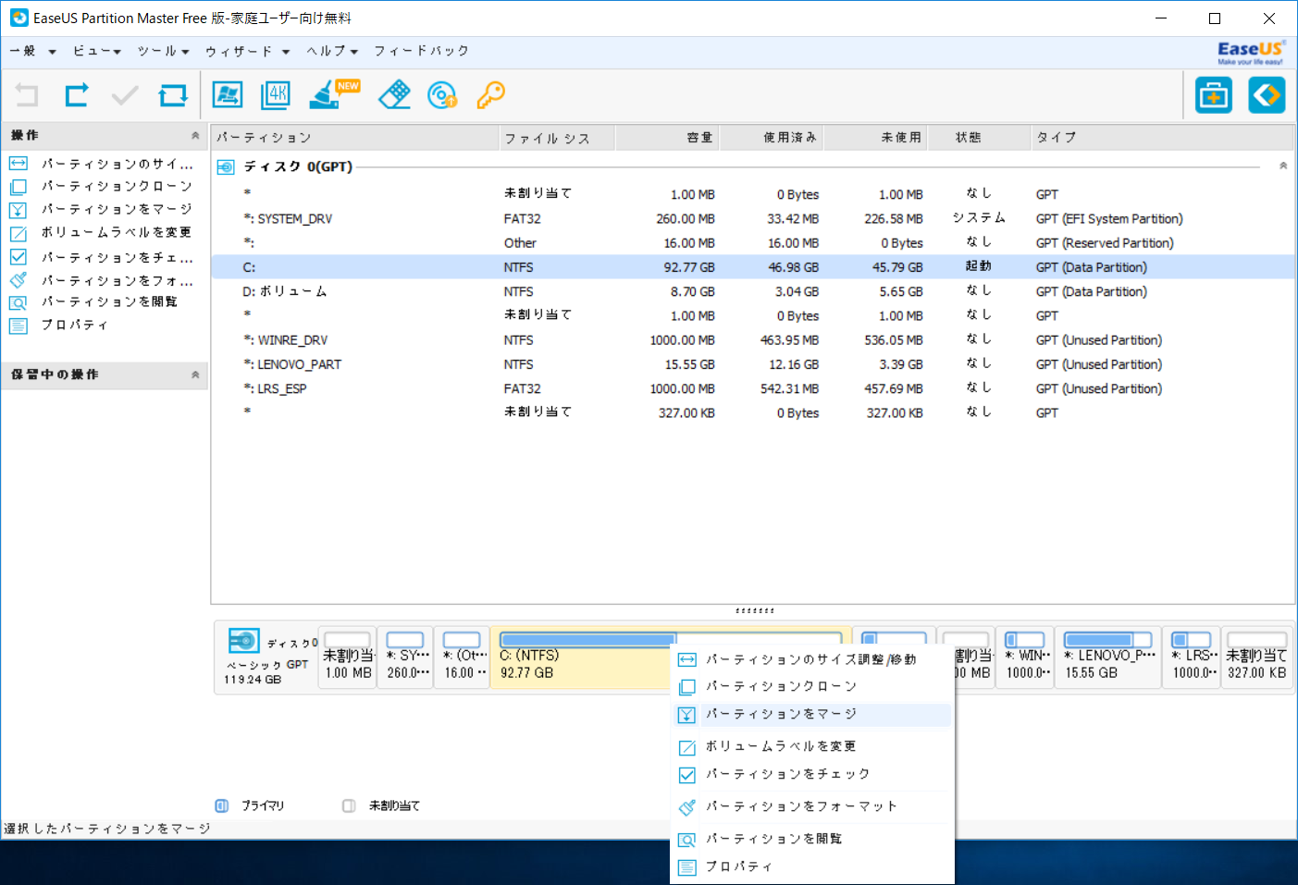Click the orange EaseUS arrow icon at top right
The height and width of the screenshot is (885, 1298).
click(x=1267, y=94)
